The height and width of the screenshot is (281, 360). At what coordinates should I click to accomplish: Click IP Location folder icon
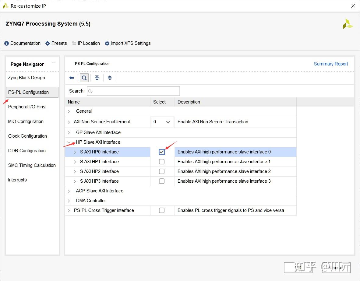74,44
